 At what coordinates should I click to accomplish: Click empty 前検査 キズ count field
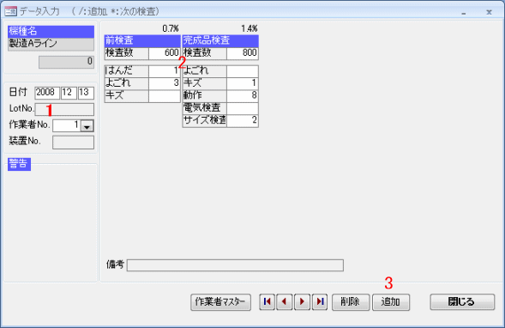(x=165, y=96)
